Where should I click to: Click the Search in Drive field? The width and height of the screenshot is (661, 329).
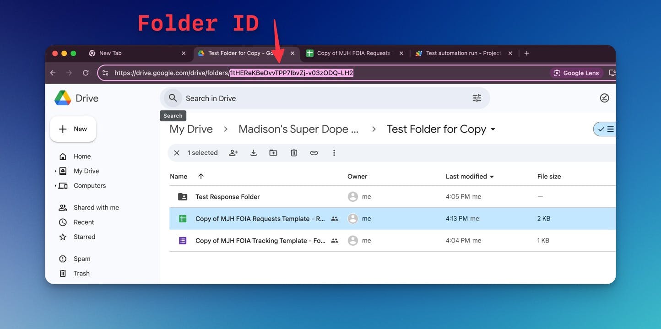coord(275,98)
